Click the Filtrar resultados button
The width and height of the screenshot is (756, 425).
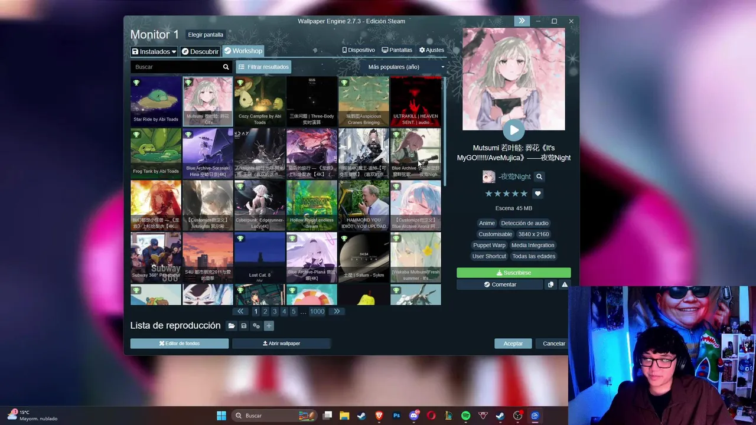click(263, 67)
